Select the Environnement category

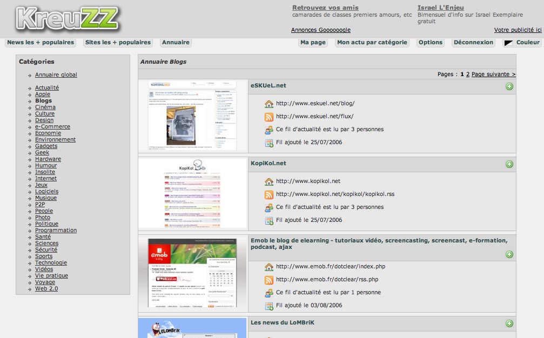(x=55, y=140)
